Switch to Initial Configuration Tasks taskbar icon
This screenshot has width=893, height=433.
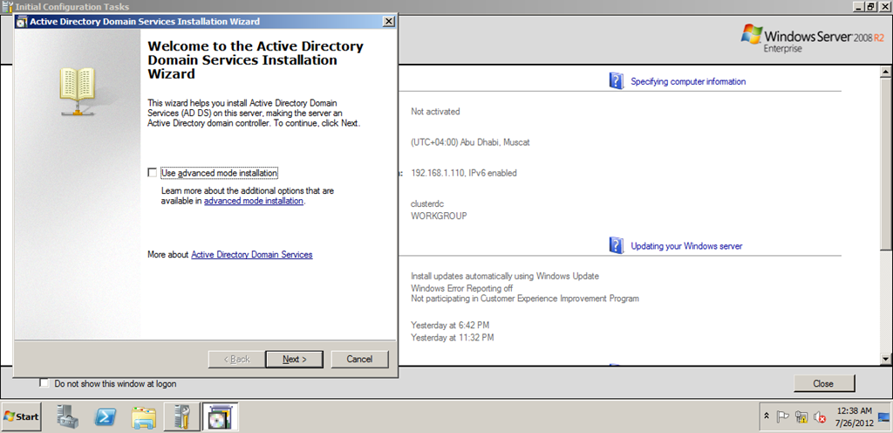pyautogui.click(x=182, y=417)
